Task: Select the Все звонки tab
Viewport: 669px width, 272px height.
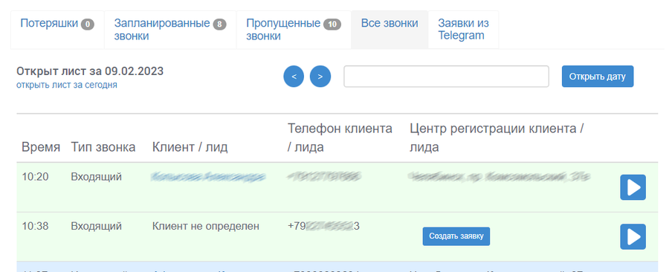Action: [x=390, y=30]
